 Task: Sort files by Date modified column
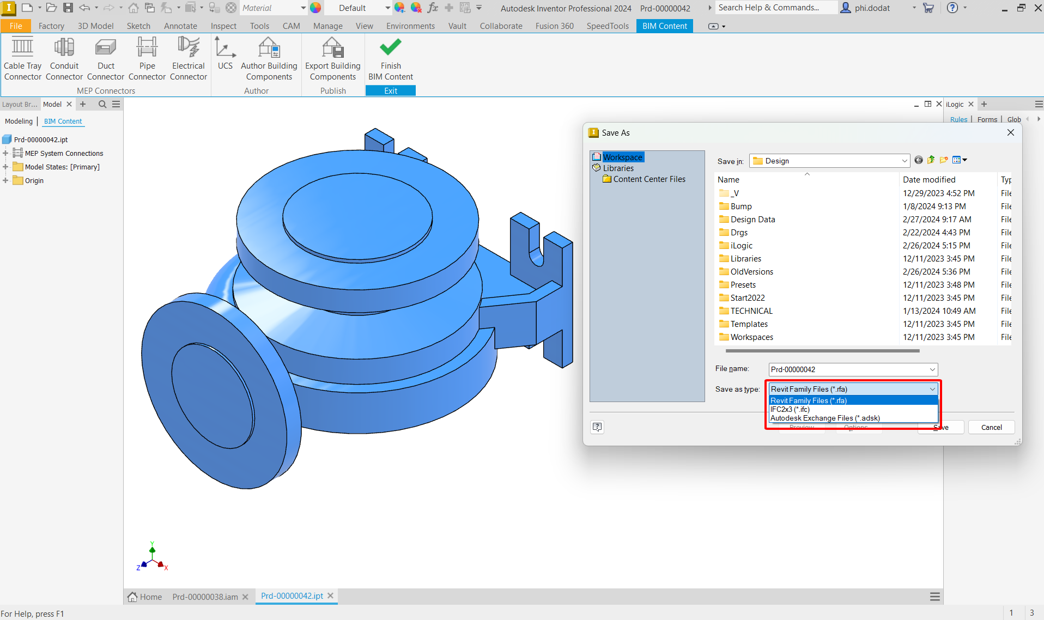pos(929,180)
